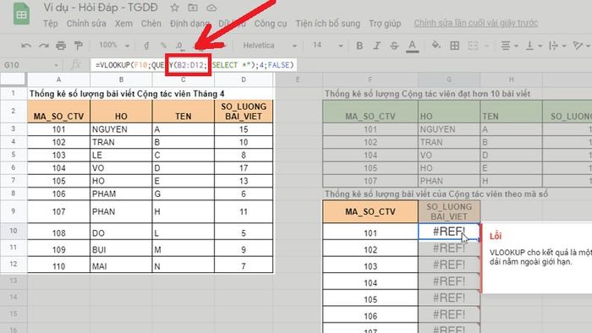This screenshot has height=333, width=592.
Task: Click the document title Ví dụ - Hỏi Đáp - TGDĐ
Action: click(101, 8)
